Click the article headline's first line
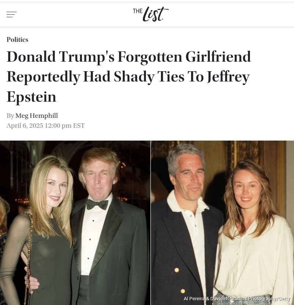Image resolution: width=294 pixels, height=305 pixels. pos(129,57)
